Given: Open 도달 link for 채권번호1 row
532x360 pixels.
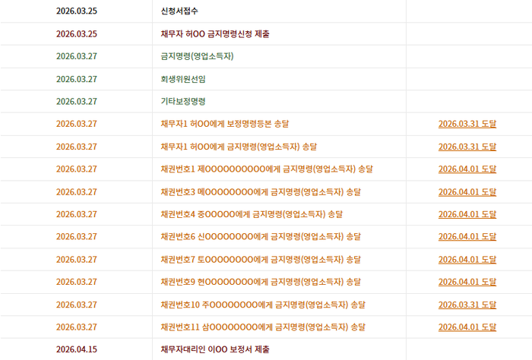Looking at the screenshot, I should [467, 169].
